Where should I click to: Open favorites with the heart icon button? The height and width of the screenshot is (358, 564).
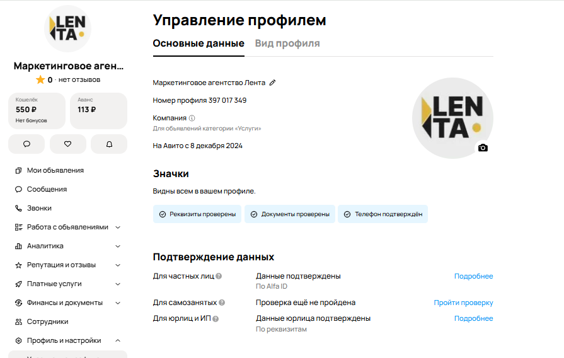pyautogui.click(x=68, y=144)
